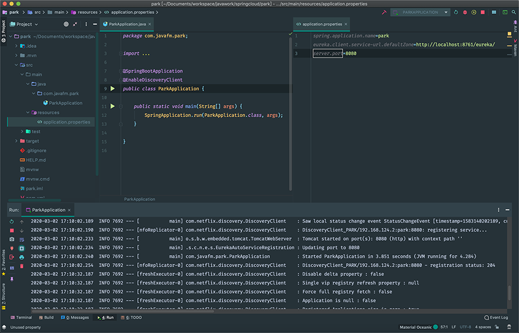Click the Debug bug icon in toolbar

tap(465, 12)
